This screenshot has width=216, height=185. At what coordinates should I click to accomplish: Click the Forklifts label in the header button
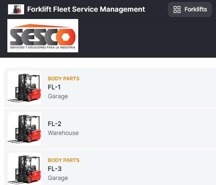pyautogui.click(x=196, y=9)
